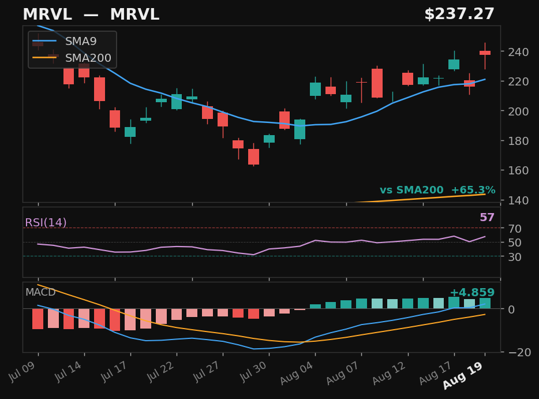
Task: Click the Jul 30 date label
Action: coord(253,371)
